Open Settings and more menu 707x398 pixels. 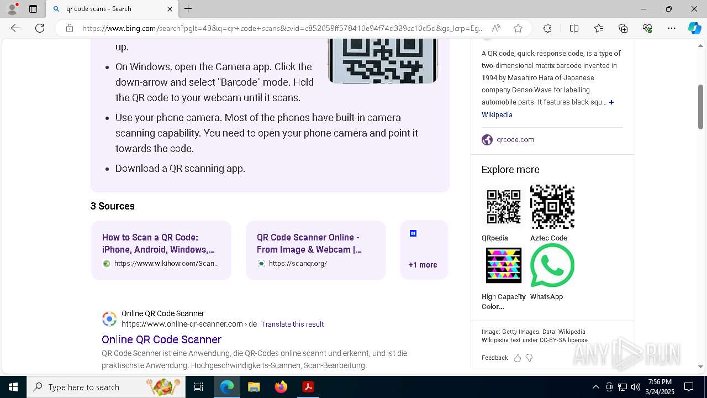(x=672, y=28)
